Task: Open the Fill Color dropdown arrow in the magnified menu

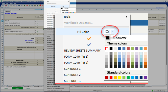Action: [x=112, y=32]
